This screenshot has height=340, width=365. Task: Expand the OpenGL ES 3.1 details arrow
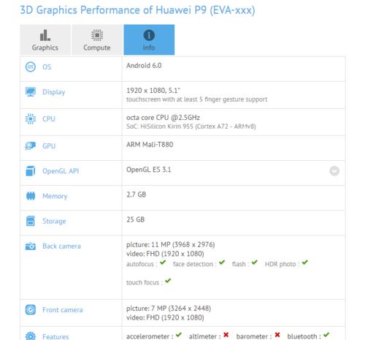tap(334, 171)
